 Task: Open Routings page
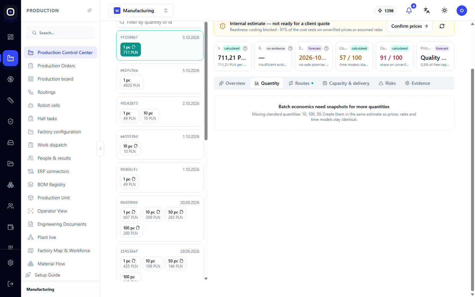click(60, 92)
